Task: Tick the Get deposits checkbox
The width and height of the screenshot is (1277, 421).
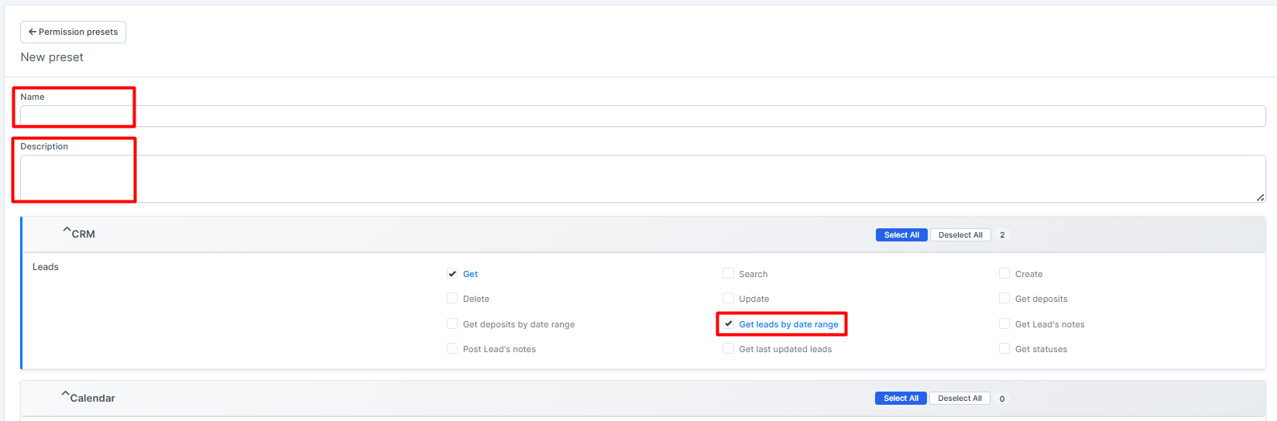Action: 1004,299
